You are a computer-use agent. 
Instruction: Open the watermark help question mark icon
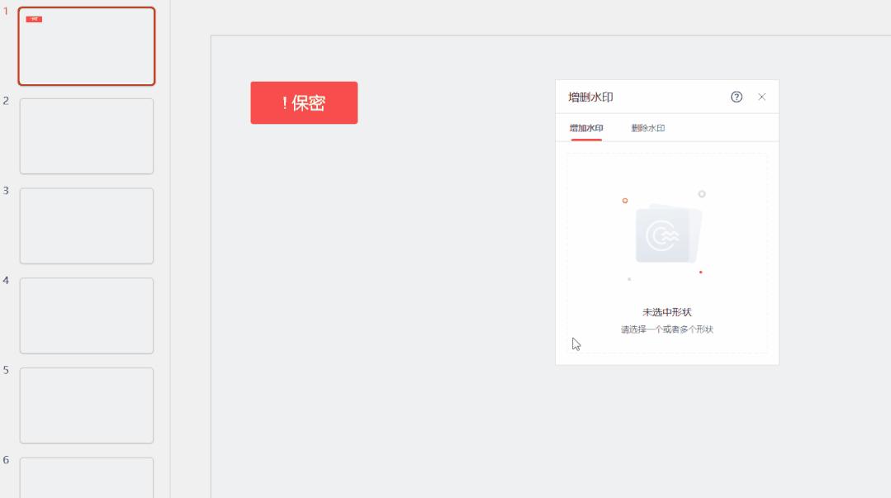(x=735, y=97)
